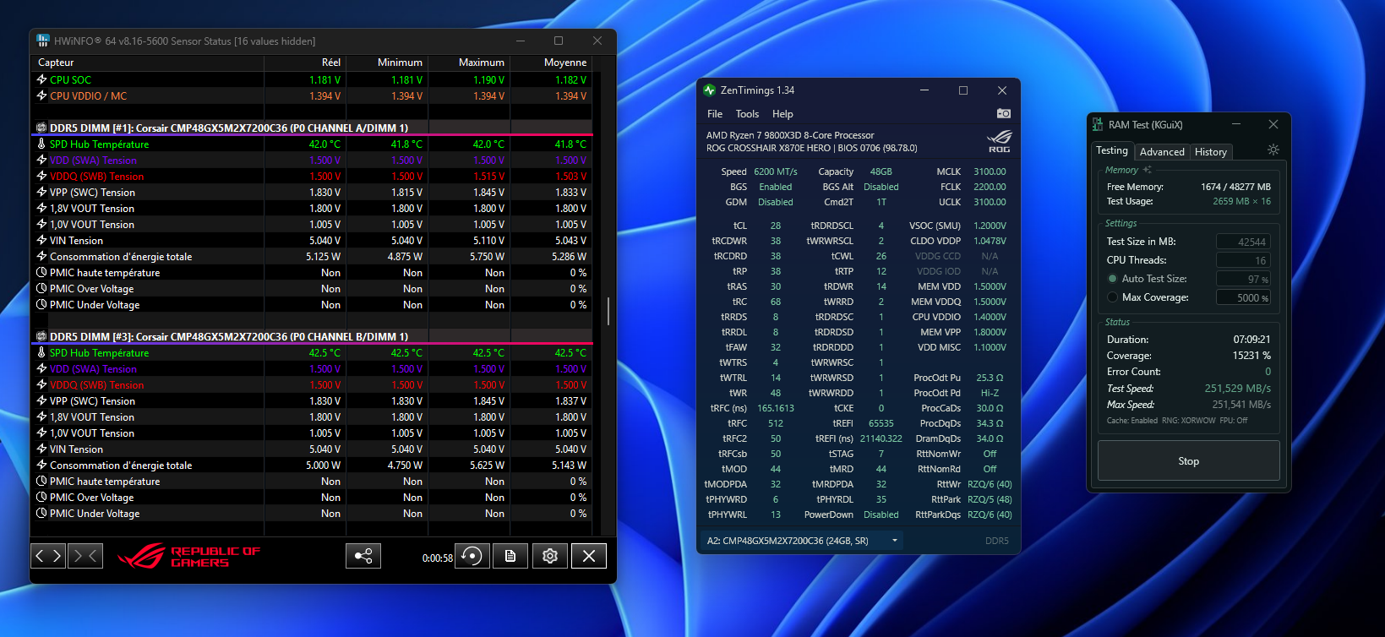Select the Auto Test Size radio button
Image resolution: width=1385 pixels, height=637 pixels.
[1112, 279]
